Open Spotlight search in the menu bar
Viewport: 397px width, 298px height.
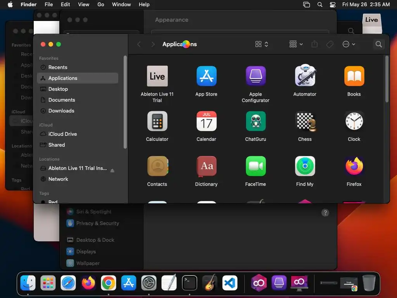click(320, 5)
